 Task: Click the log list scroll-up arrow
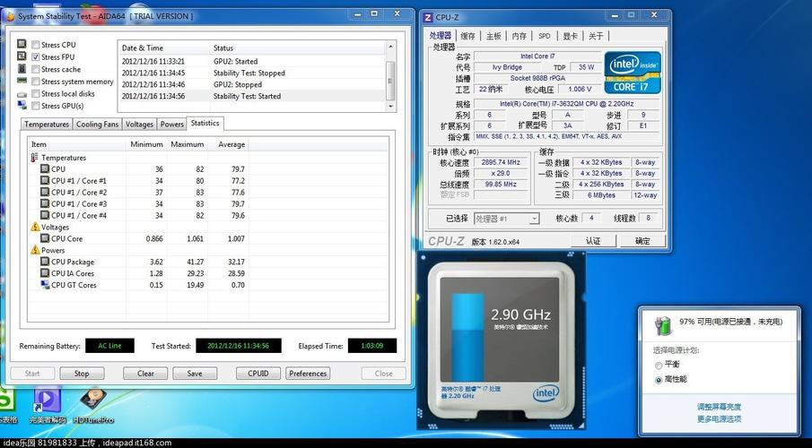pyautogui.click(x=390, y=47)
